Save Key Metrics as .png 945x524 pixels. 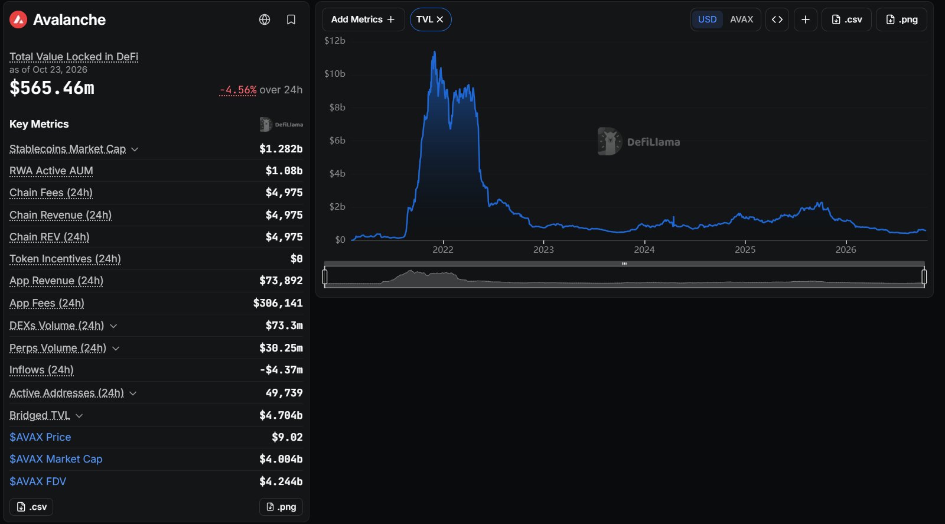pyautogui.click(x=281, y=507)
